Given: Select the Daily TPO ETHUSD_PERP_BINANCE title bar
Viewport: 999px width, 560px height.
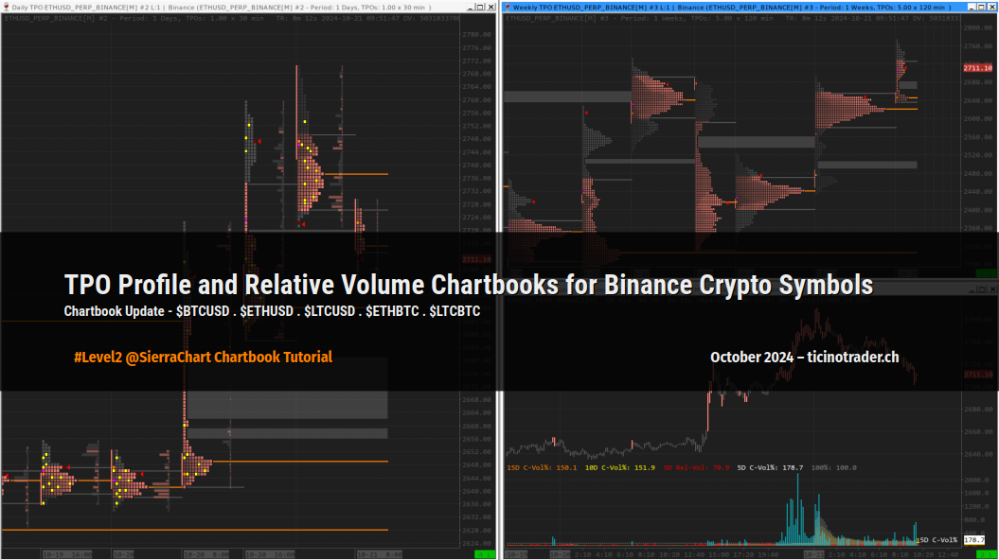Looking at the screenshot, I should (248, 7).
